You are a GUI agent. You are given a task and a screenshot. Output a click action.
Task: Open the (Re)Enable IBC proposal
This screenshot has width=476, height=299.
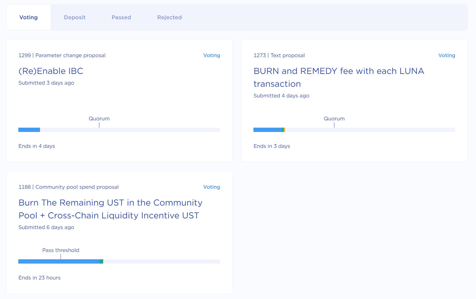51,71
